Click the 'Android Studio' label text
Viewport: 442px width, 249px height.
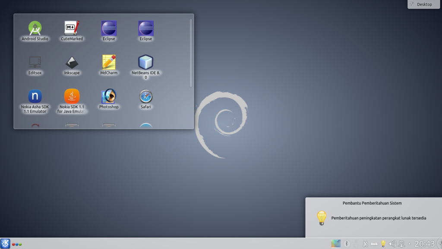tap(35, 38)
